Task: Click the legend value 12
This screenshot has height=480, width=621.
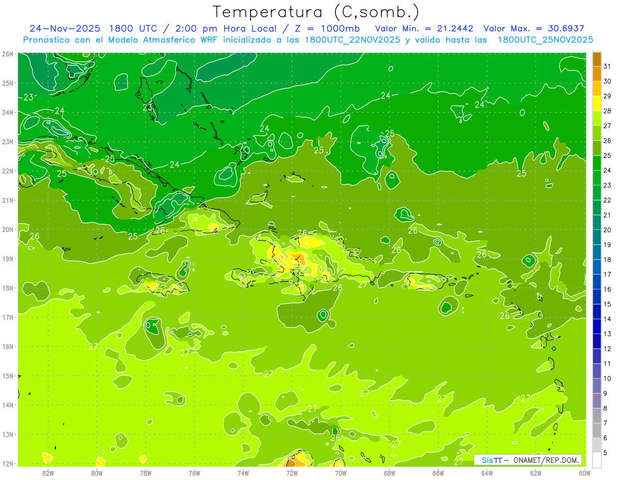Action: 607,348
